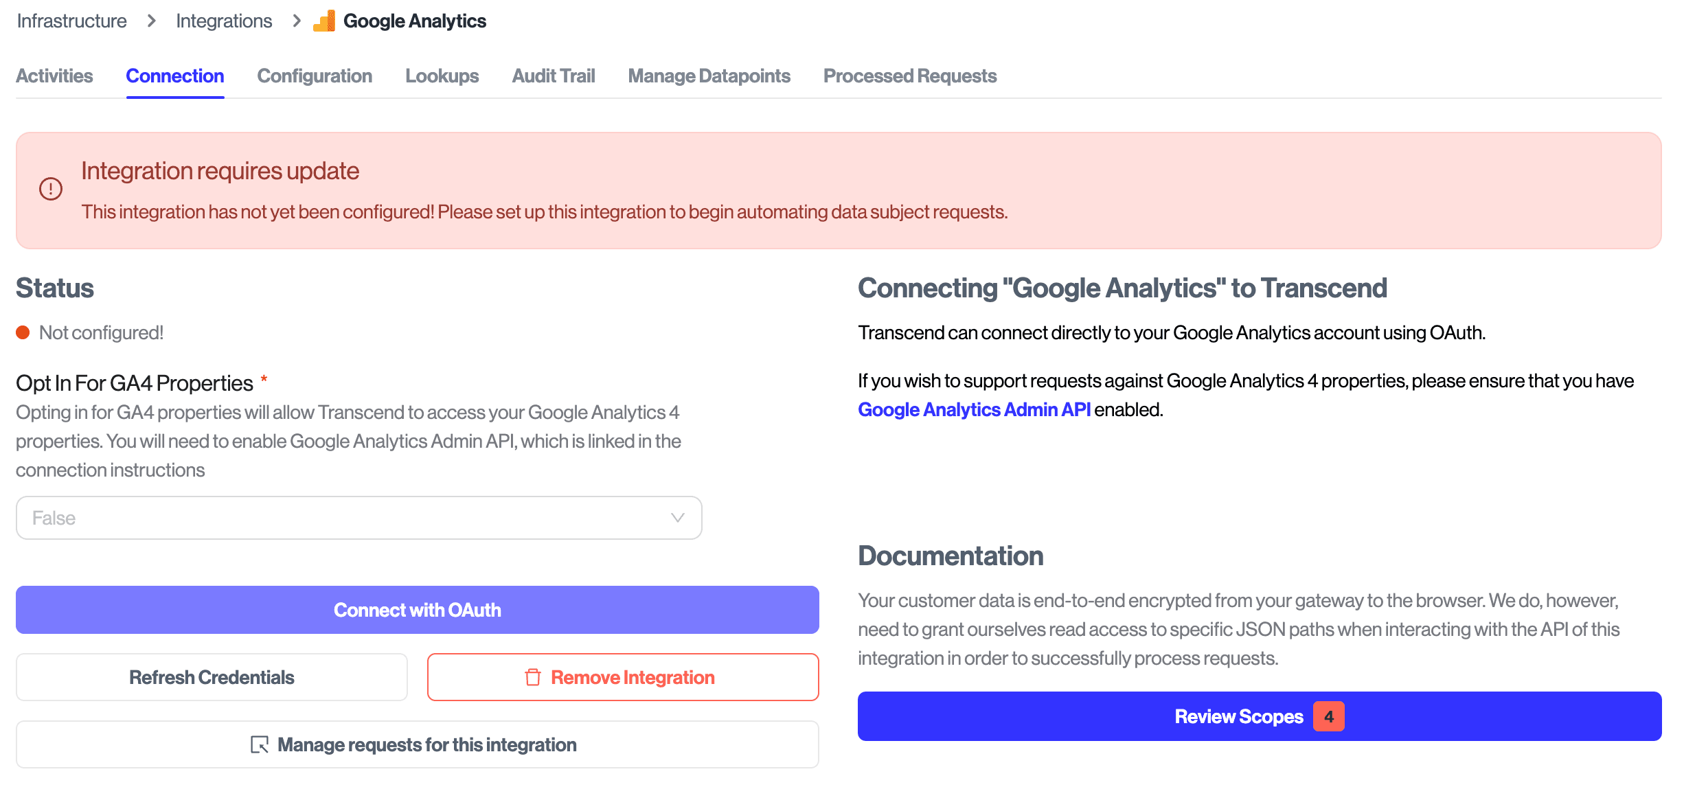
Task: Open the Configuration tab
Action: pos(315,76)
